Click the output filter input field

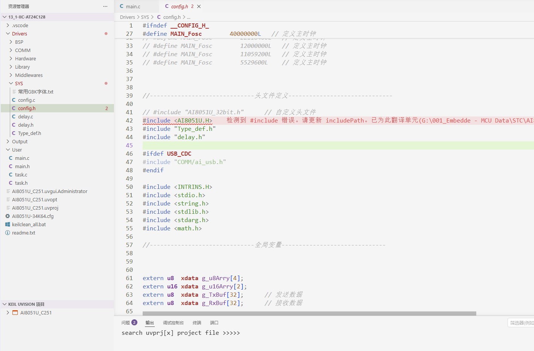(521, 323)
